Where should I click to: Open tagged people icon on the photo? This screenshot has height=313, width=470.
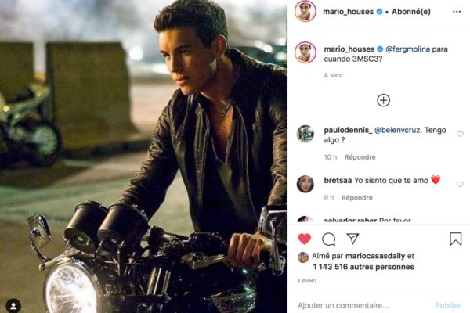click(13, 305)
